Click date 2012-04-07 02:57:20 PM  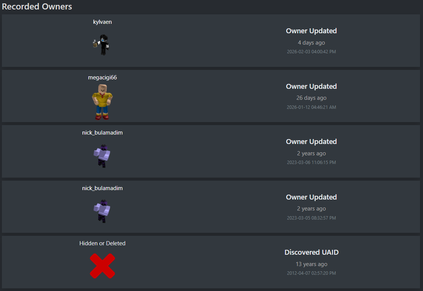point(311,273)
